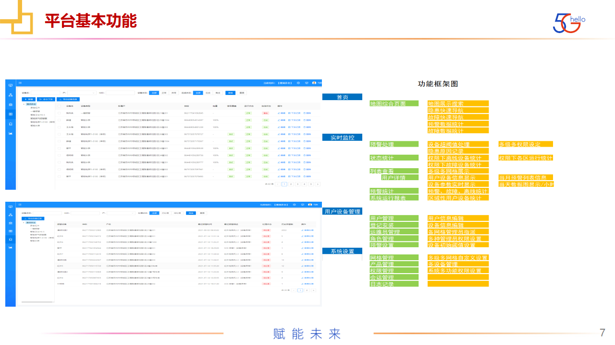Click the alarm icon in the lower screenshot sidebar
This screenshot has width=615, height=345.
click(x=11, y=239)
